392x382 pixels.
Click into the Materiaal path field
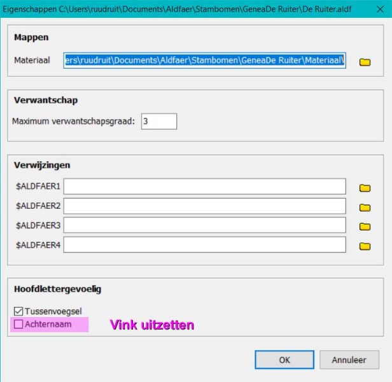tap(204, 60)
